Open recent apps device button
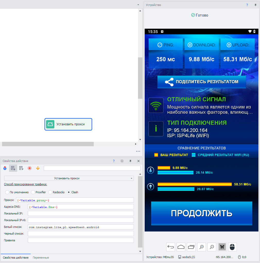Image resolution: width=260 pixels, height=263 pixels. (x=191, y=247)
